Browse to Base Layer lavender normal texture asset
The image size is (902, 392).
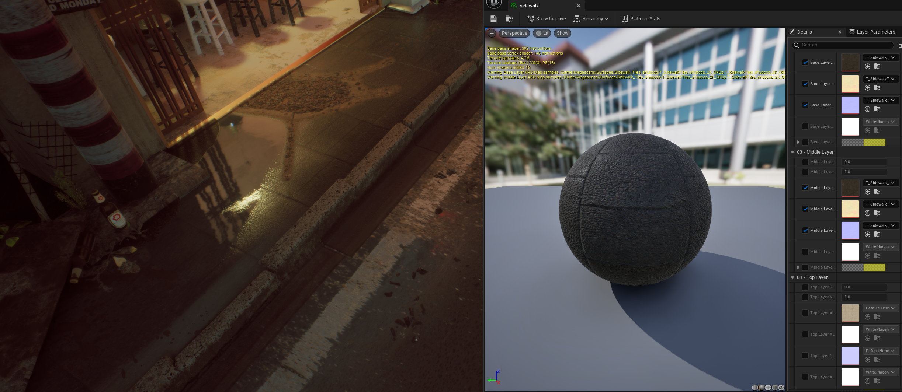(877, 109)
